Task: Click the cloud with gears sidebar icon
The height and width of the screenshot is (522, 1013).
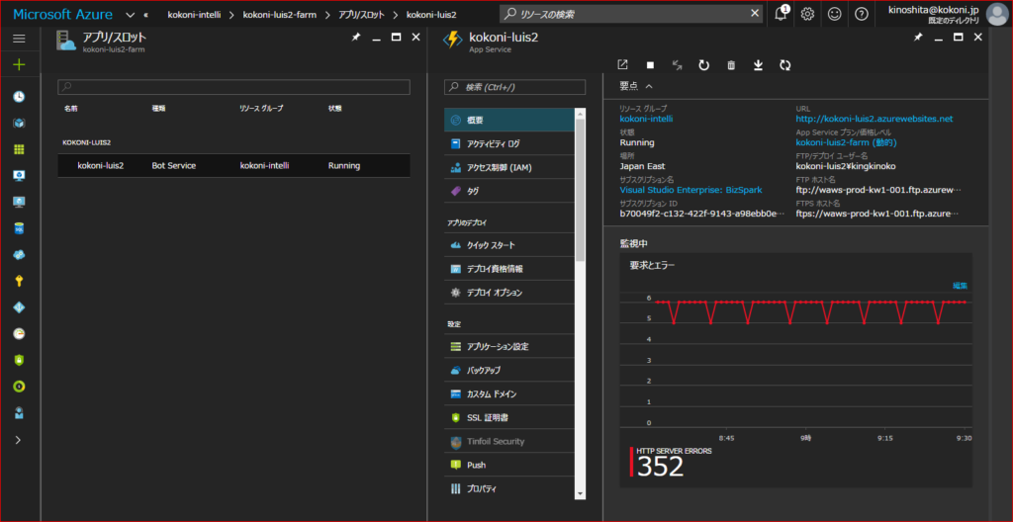Action: pos(19,254)
